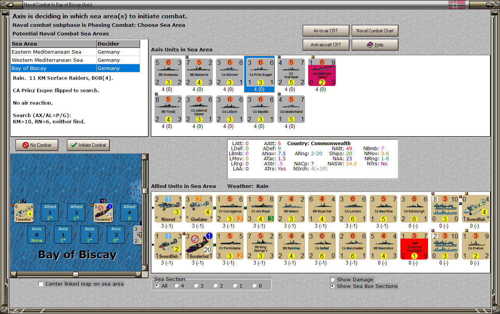Pick the BB Tirpitz unit counter
Screen dimensions: 500x314
click(x=168, y=109)
